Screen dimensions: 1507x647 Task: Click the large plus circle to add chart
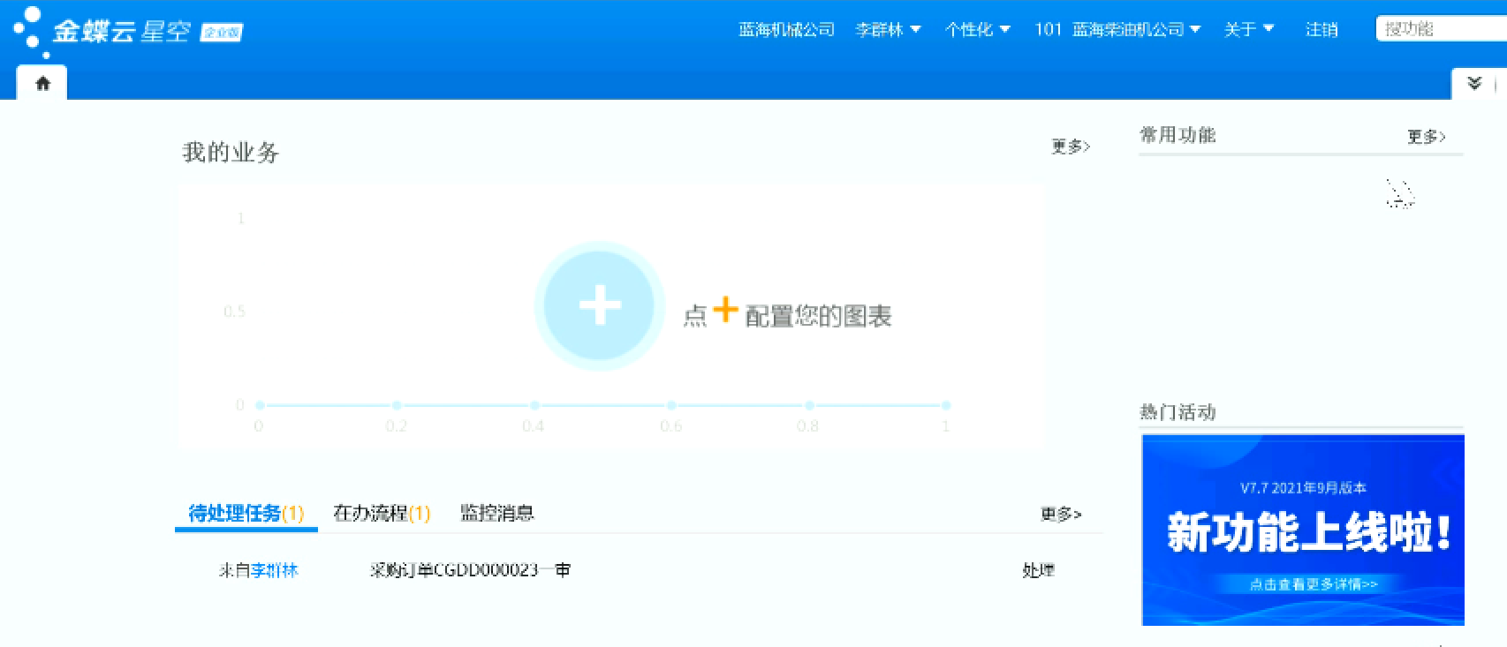[599, 305]
